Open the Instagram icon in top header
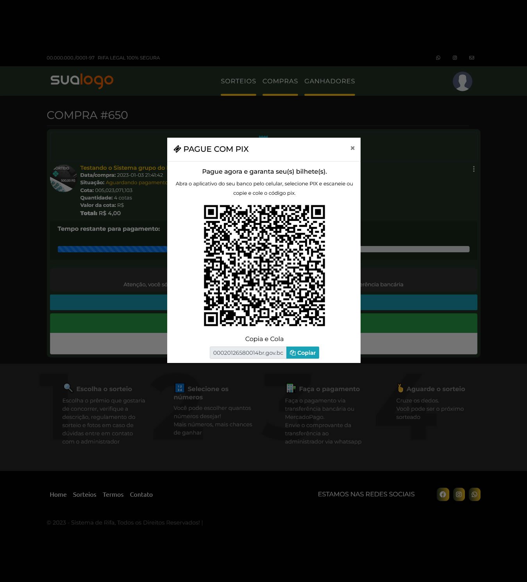527x582 pixels. coord(455,57)
